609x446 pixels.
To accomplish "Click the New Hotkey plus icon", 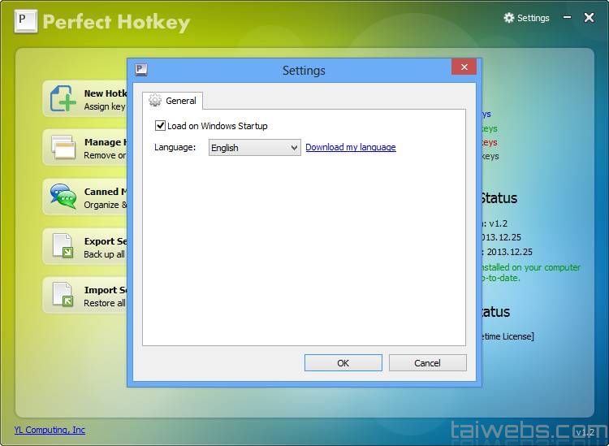I will pos(63,98).
